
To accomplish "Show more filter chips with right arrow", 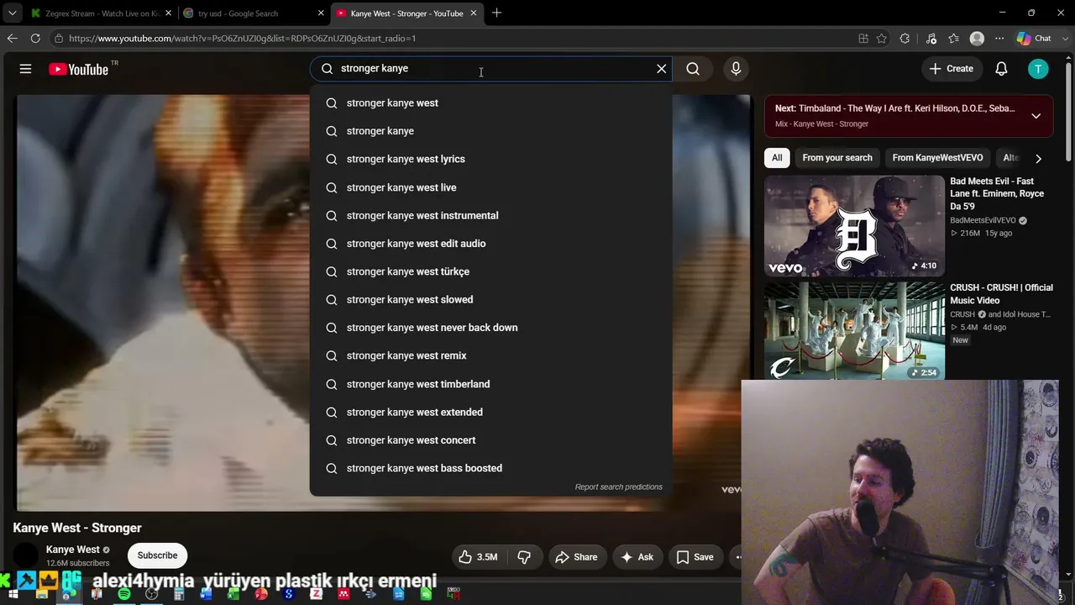I will coord(1038,158).
